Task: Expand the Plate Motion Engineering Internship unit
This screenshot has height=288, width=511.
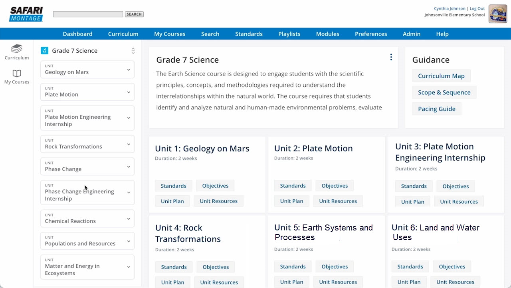Action: click(x=87, y=118)
